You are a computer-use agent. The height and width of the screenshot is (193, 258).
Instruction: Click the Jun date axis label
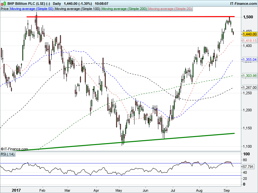pyautogui.click(x=145, y=190)
